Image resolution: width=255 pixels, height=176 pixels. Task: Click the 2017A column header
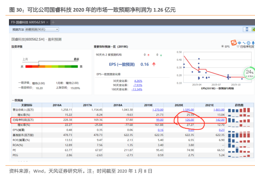(88, 105)
